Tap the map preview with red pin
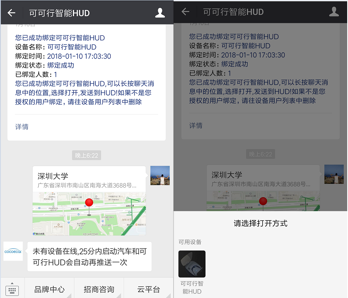Screen dimensions: 348x298 click(89, 214)
